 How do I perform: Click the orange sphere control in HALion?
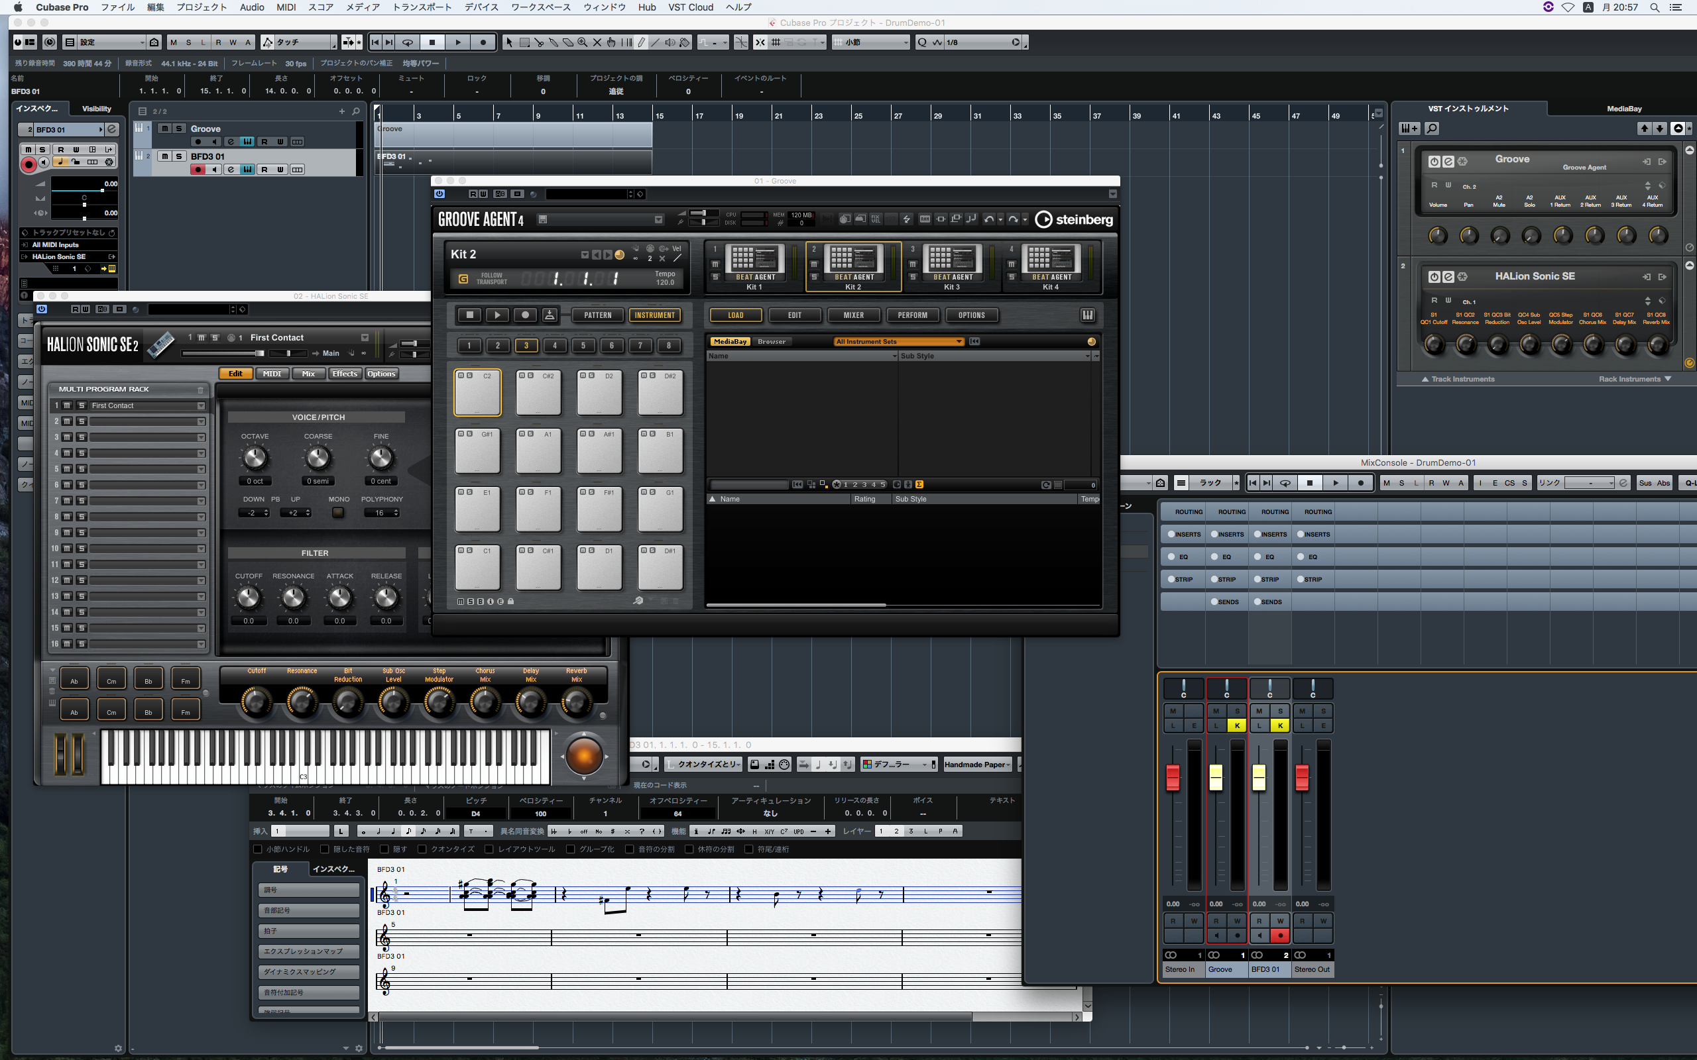pos(583,755)
